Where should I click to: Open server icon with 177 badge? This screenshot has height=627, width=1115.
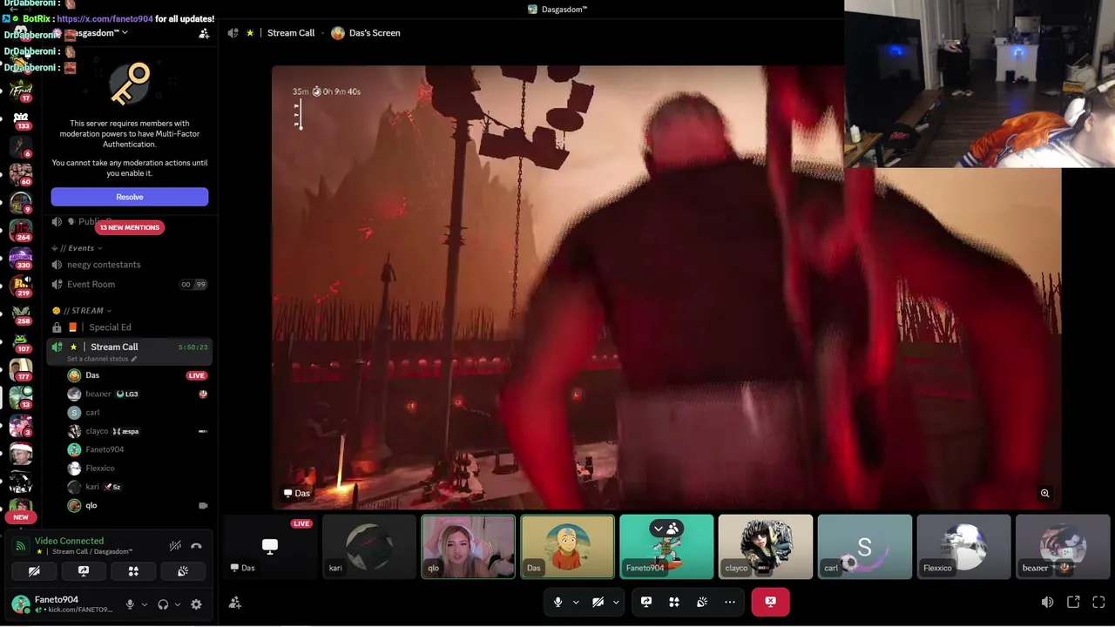[x=21, y=369]
